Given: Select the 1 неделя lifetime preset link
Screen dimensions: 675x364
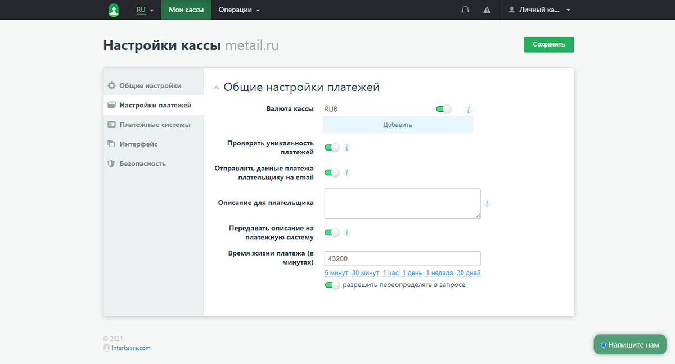Looking at the screenshot, I should pos(439,273).
